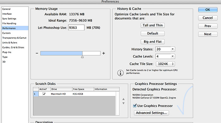Open Sync Settings preferences category
This screenshot has width=221, height=123.
click(x=9, y=19)
